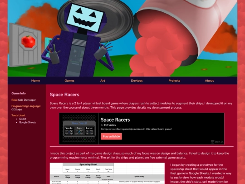Image resolution: width=245 pixels, height=184 pixels.
Task: Select the intro sentence 'Space Racers is a 2 to 4 player'
Action: click(x=141, y=105)
